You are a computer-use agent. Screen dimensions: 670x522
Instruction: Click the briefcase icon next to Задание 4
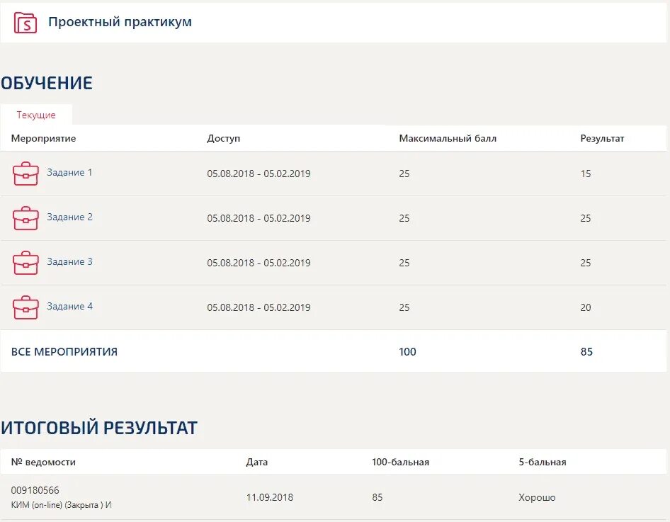[25, 307]
